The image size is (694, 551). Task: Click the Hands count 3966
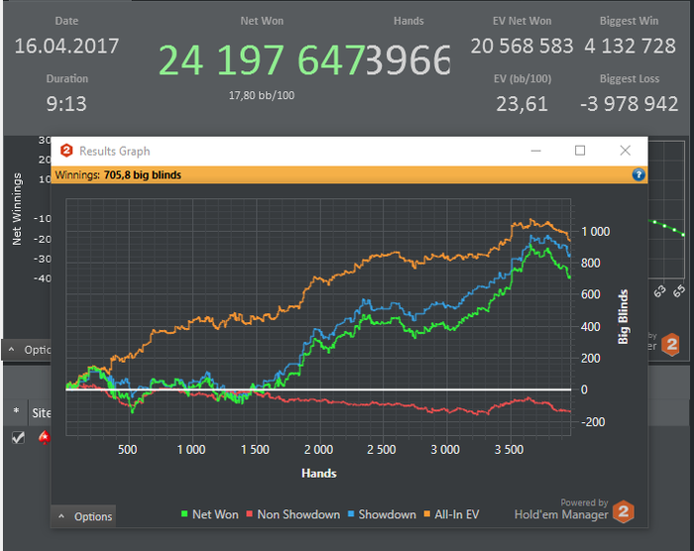pos(408,59)
